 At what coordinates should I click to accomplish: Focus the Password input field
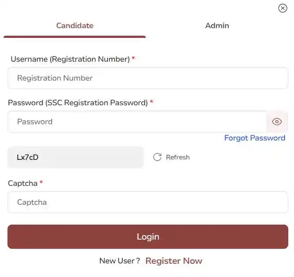137,122
